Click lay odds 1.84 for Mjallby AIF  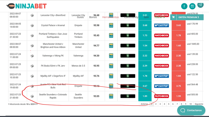click(x=178, y=76)
